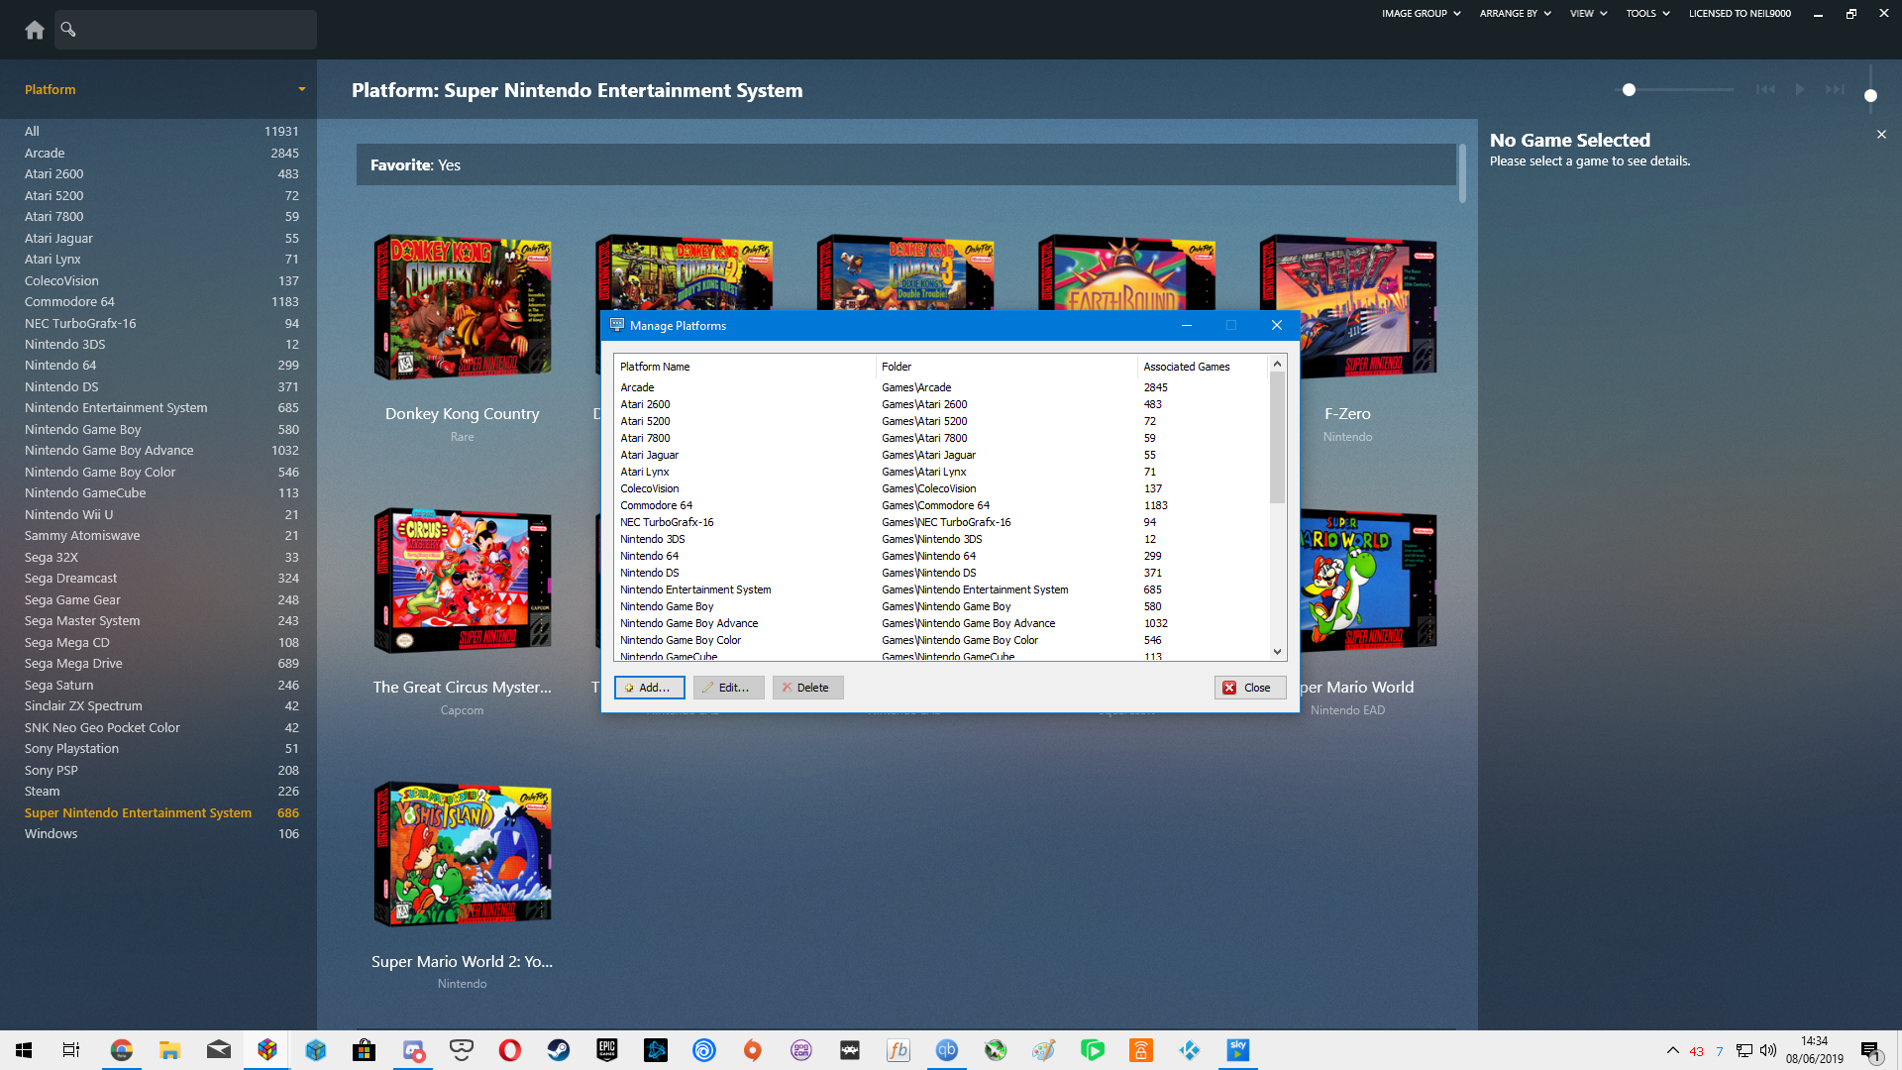The width and height of the screenshot is (1902, 1070).
Task: Select Nintendo Game Boy Advance in sidebar
Action: point(161,451)
